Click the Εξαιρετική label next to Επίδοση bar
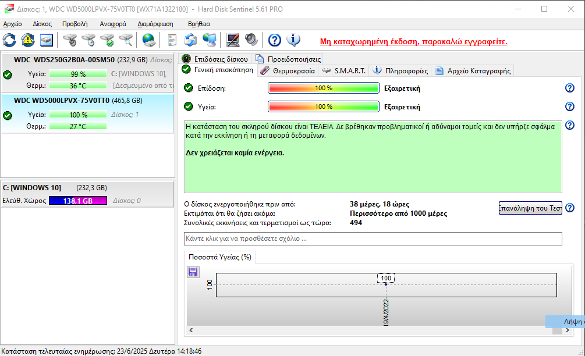 pos(402,88)
